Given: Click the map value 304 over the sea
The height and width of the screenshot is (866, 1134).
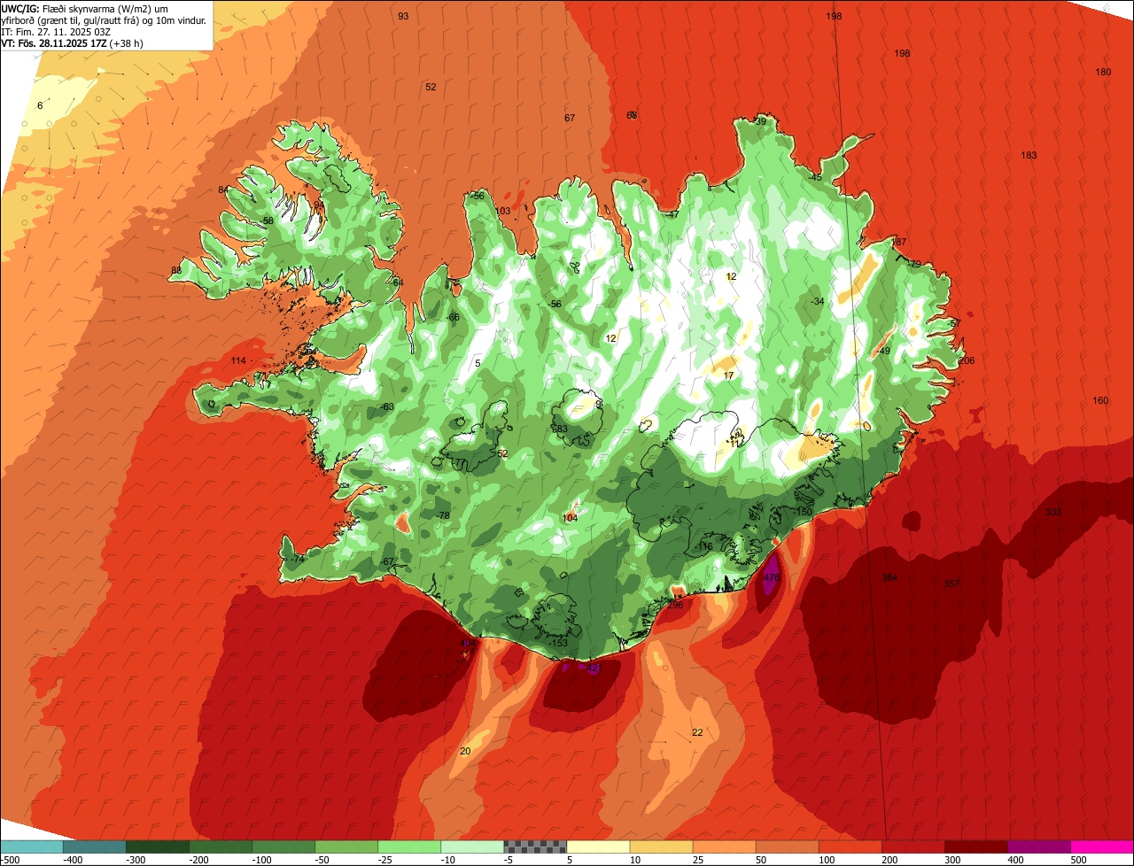Looking at the screenshot, I should tap(889, 577).
